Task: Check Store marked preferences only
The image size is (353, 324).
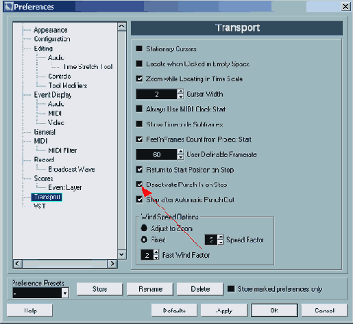Action: pyautogui.click(x=231, y=289)
